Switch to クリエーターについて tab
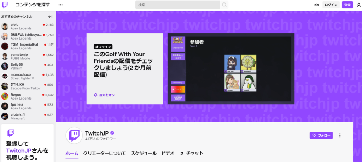Image resolution: width=362 pixels, height=162 pixels. [x=105, y=153]
